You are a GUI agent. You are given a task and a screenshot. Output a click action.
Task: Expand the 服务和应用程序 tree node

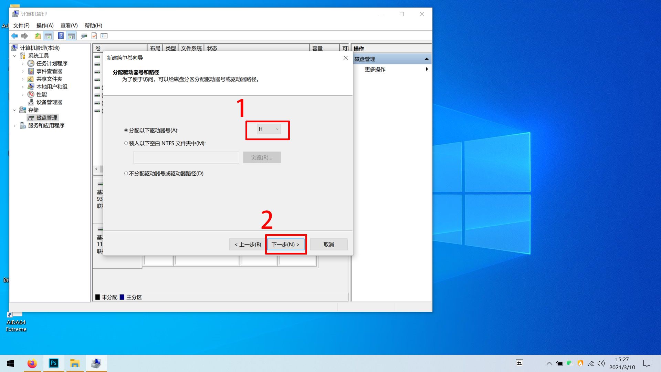coord(14,126)
